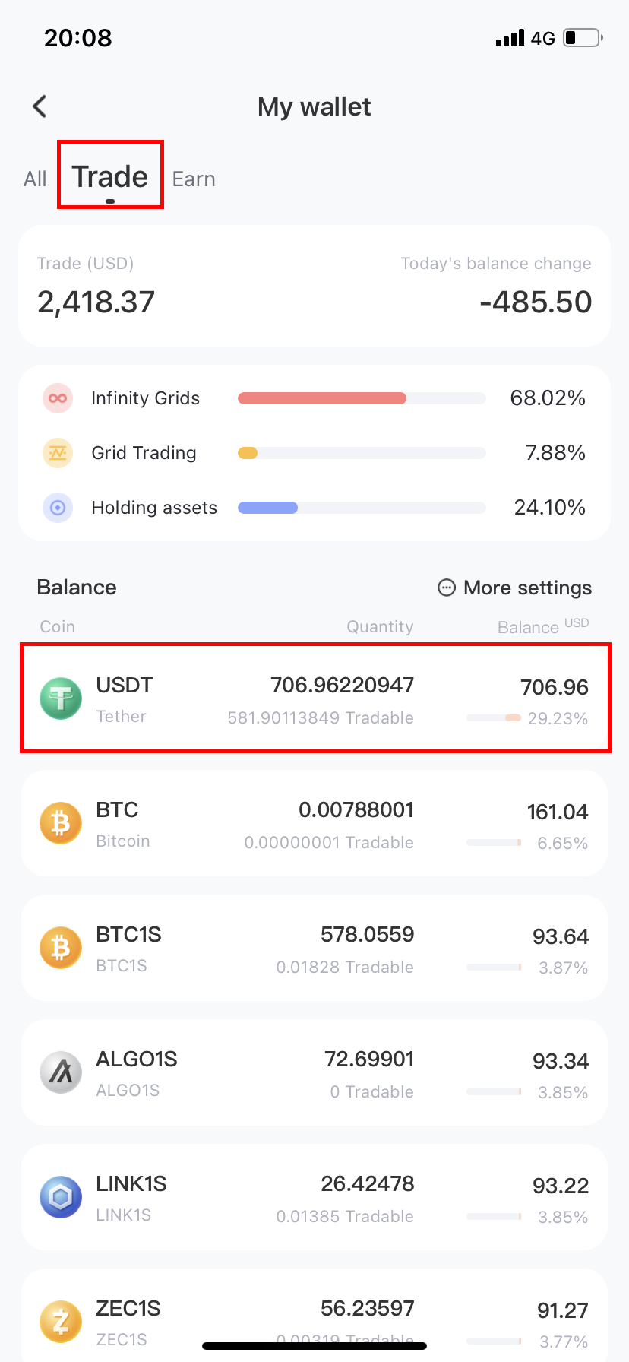Tap the Holding assets progress bar
Viewport: 629px width, 1362px height.
click(362, 508)
